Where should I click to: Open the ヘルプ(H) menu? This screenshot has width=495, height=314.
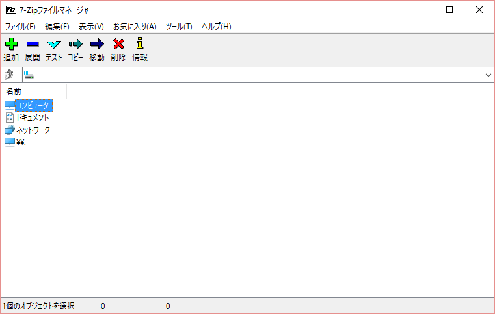click(217, 27)
